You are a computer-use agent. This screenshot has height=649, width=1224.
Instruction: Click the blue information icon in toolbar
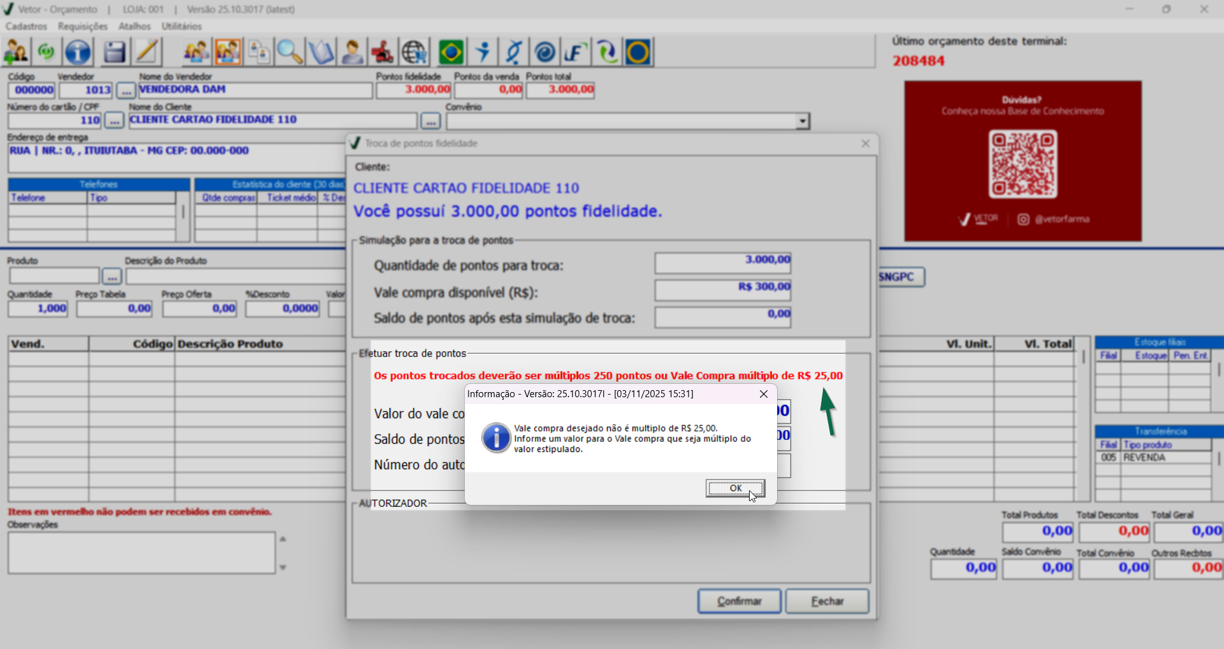click(x=78, y=52)
